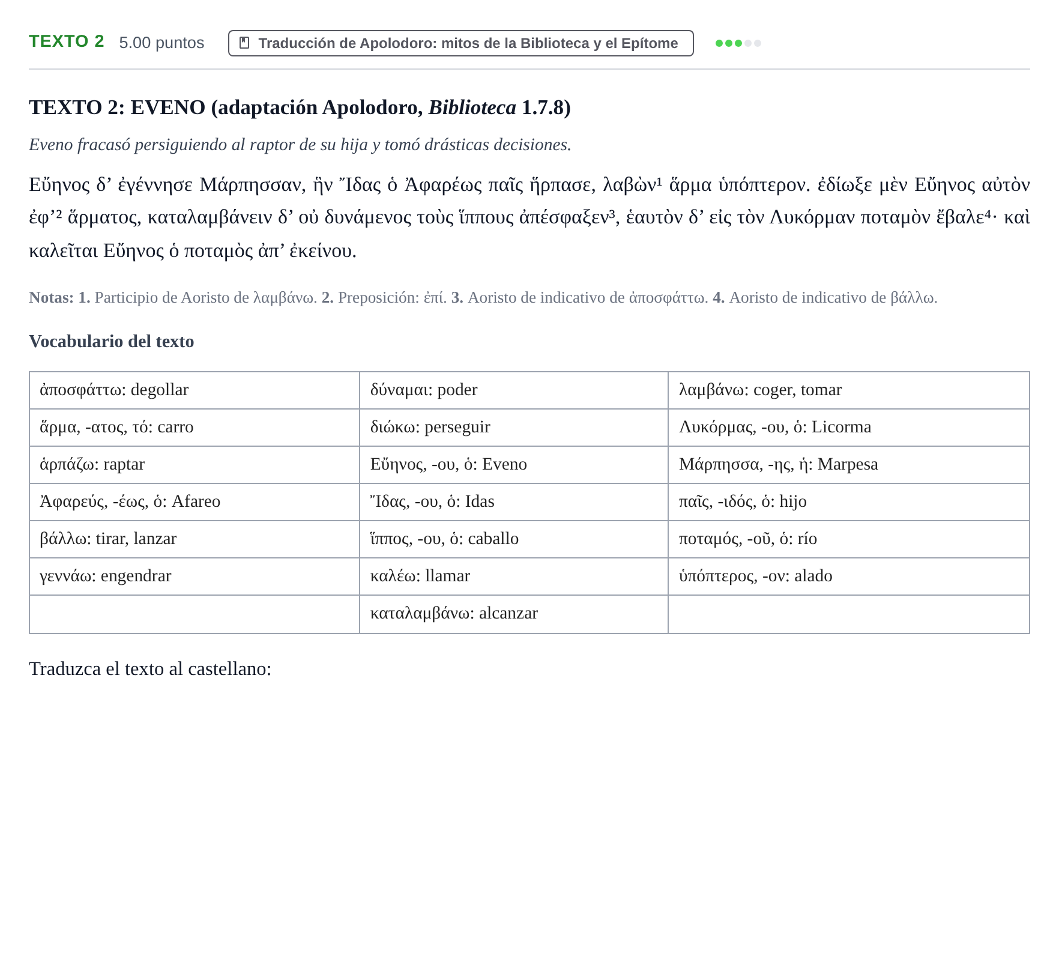Select the cell καταλαμβάνω: alcanzar
This screenshot has width=1059, height=962.
pos(514,614)
